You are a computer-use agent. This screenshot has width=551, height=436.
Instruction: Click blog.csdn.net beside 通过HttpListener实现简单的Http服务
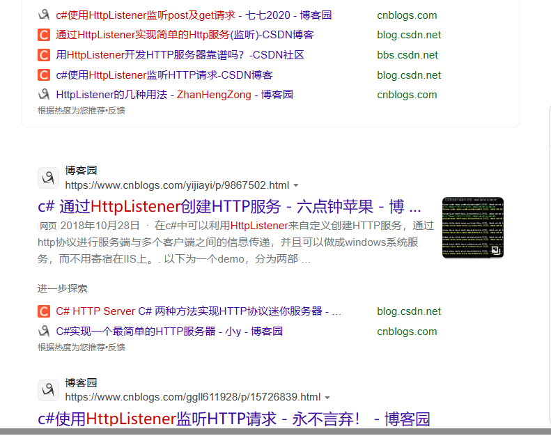click(409, 35)
